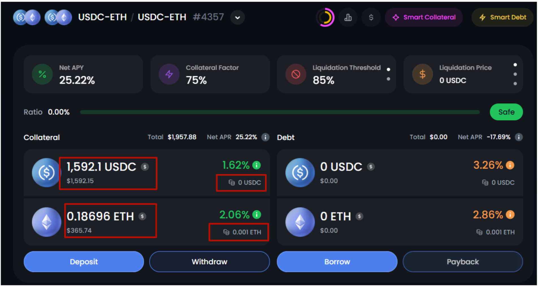Click the Ratio progress bar
This screenshot has height=287, width=538.
pos(280,112)
